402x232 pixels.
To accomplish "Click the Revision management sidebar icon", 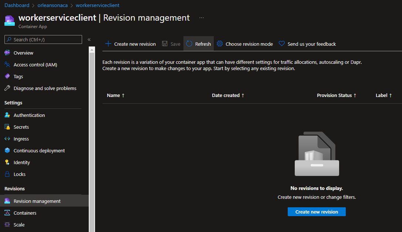I will 7,201.
